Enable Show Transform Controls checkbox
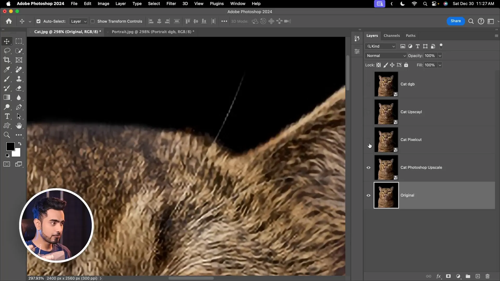The height and width of the screenshot is (281, 500). coord(92,21)
